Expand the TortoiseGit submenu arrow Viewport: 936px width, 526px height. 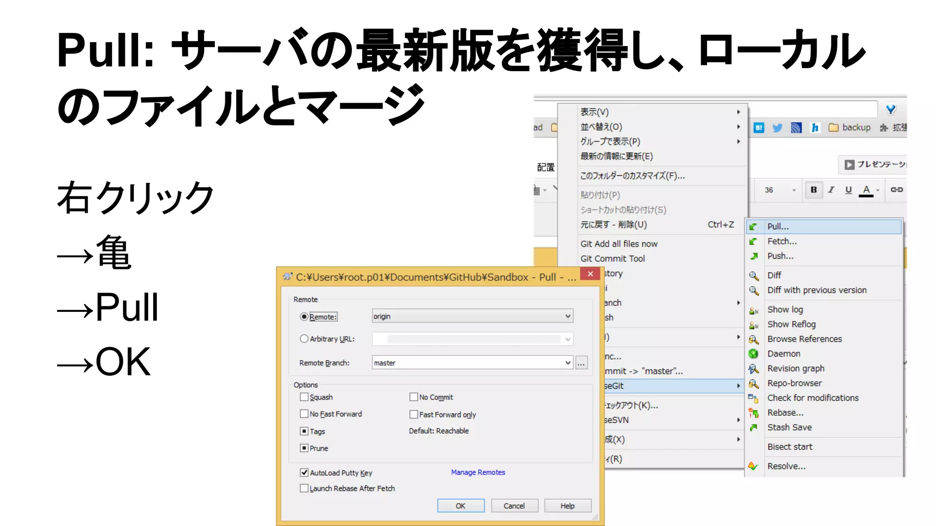(739, 386)
